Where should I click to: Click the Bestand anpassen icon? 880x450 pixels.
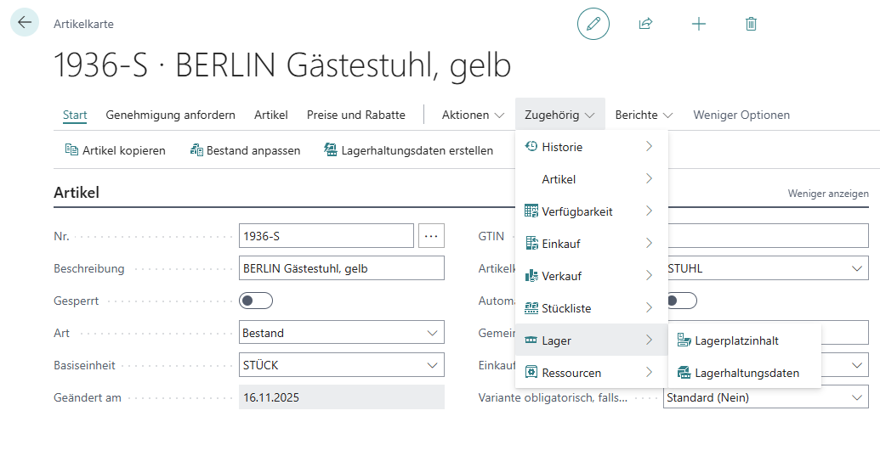click(x=196, y=149)
